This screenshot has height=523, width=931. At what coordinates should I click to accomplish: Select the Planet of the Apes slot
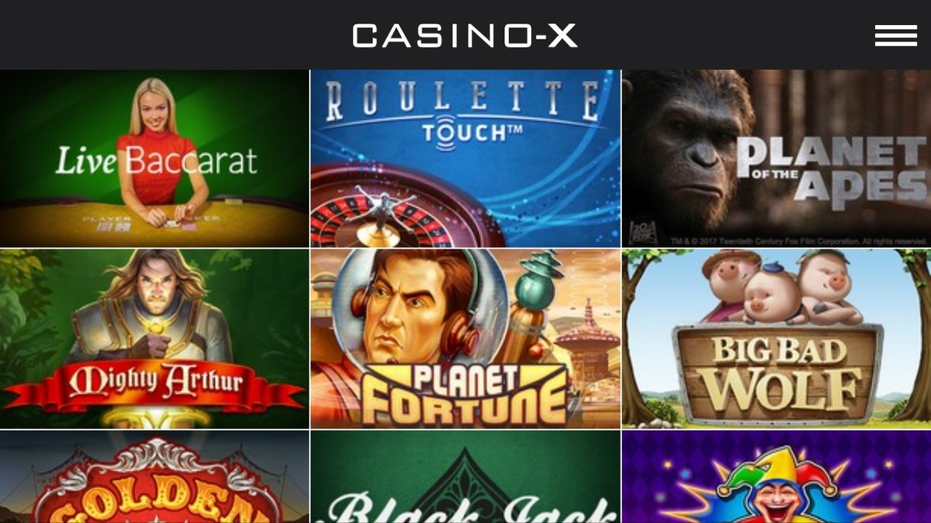[776, 158]
